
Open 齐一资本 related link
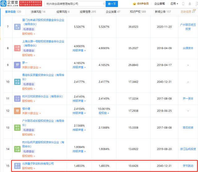188,99
